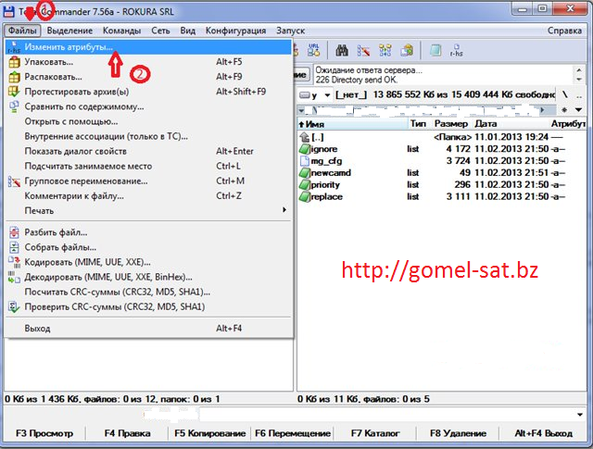Choose Открыть с помощью menu entry
593x449 pixels.
pyautogui.click(x=148, y=121)
